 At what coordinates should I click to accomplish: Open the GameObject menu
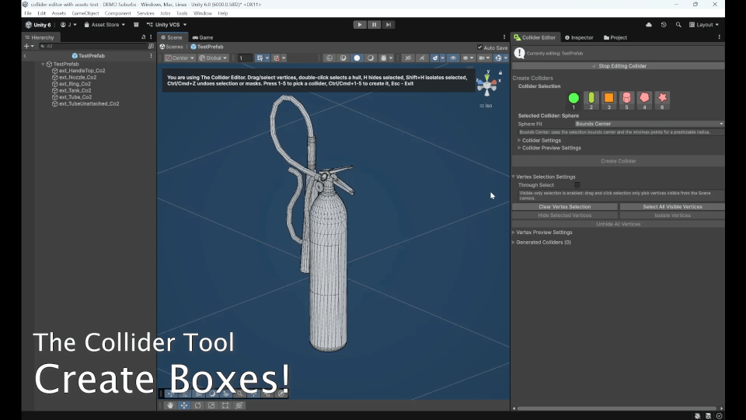point(85,13)
